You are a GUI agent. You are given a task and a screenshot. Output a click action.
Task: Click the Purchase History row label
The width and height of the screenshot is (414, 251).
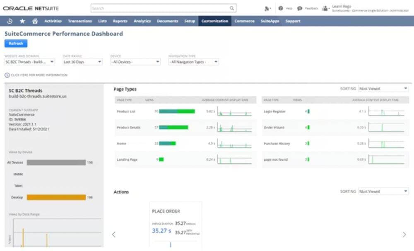[277, 144]
